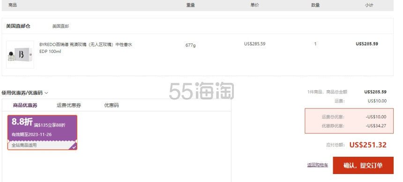Click the 美国直邮 shipping method text

click(x=60, y=26)
